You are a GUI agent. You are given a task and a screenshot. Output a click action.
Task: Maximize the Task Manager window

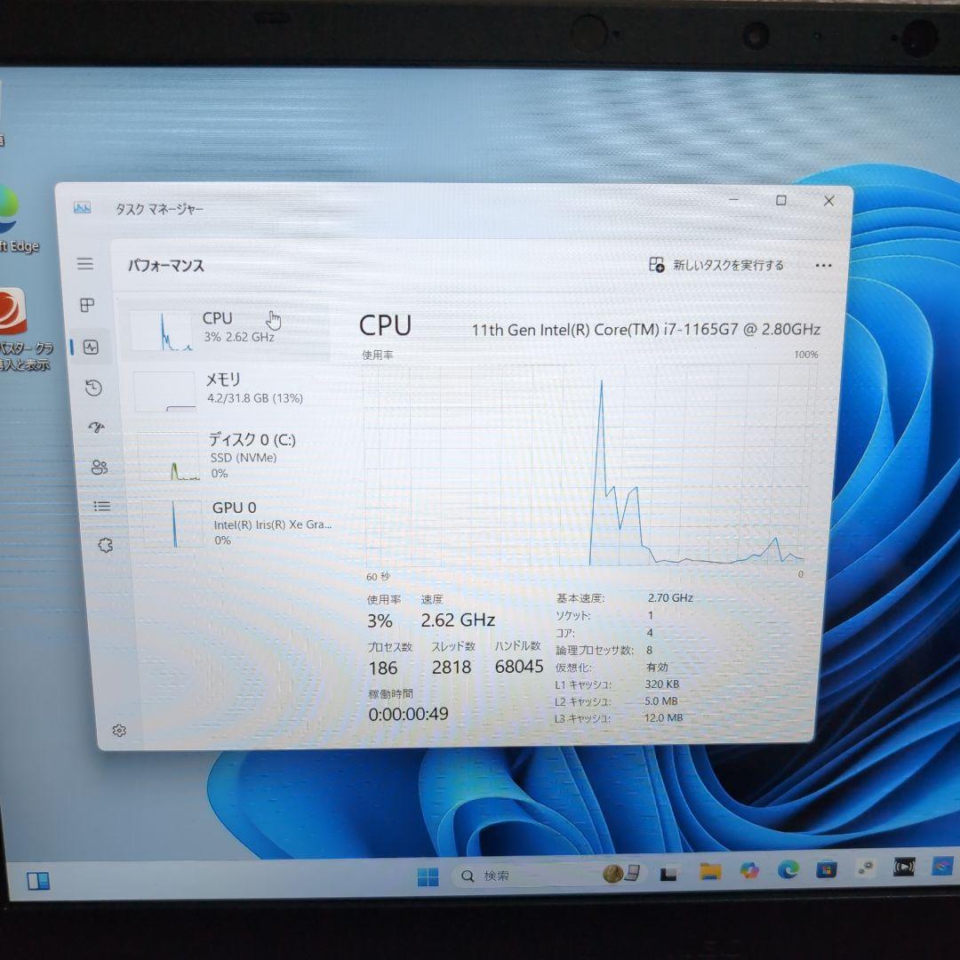point(781,200)
